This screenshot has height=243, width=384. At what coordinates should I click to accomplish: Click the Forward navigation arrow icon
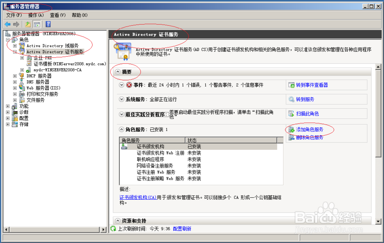click(x=15, y=24)
